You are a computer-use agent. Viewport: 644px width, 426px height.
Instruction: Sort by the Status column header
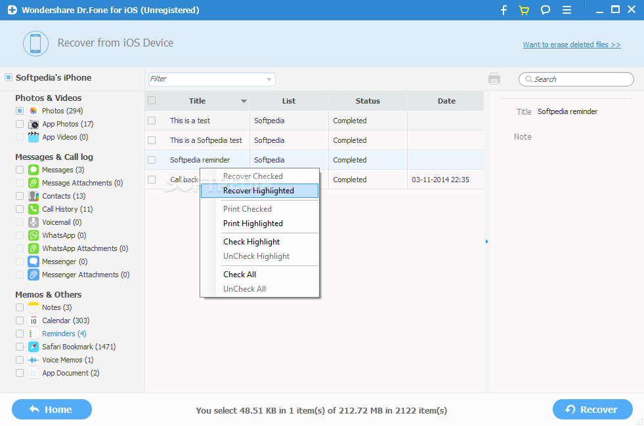pos(368,101)
